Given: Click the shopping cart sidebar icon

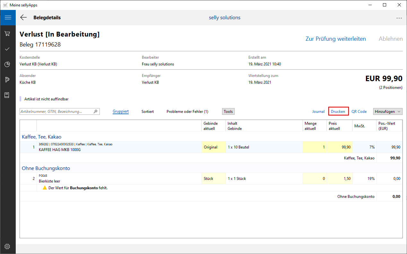Looking at the screenshot, I should 7,33.
